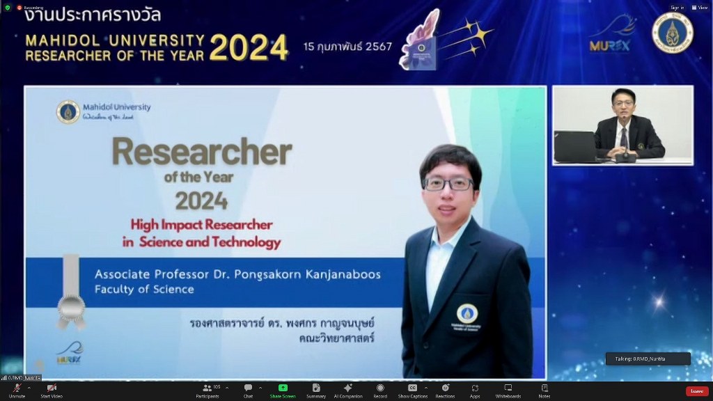Click the "Talking: 0.RMD_Nuntita" indicator
The width and height of the screenshot is (713, 401).
pyautogui.click(x=648, y=359)
